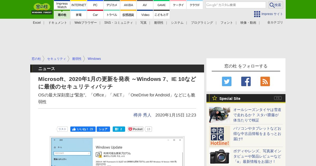
Task: Open the クラウド tab
Action: pyautogui.click(x=195, y=5)
